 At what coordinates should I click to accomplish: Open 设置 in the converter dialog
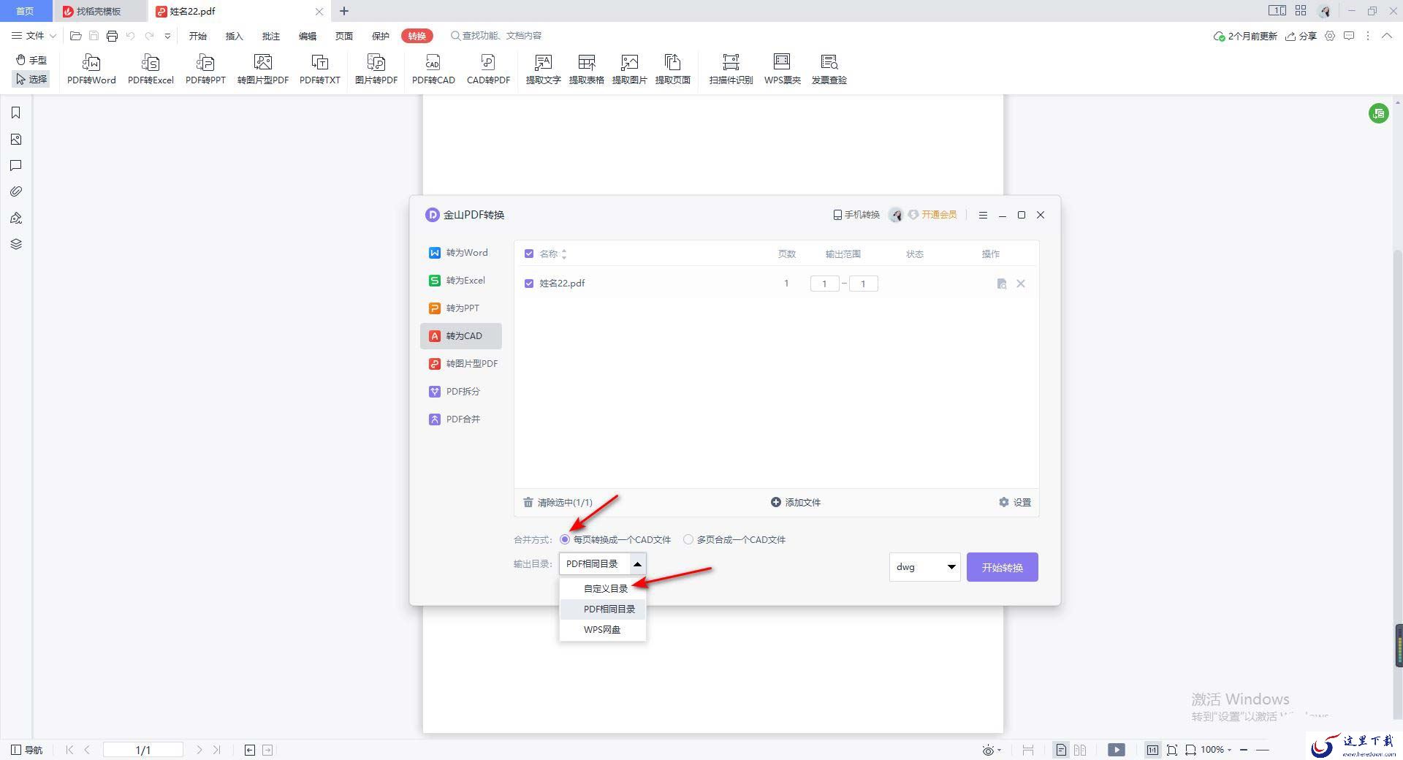[x=1015, y=502]
